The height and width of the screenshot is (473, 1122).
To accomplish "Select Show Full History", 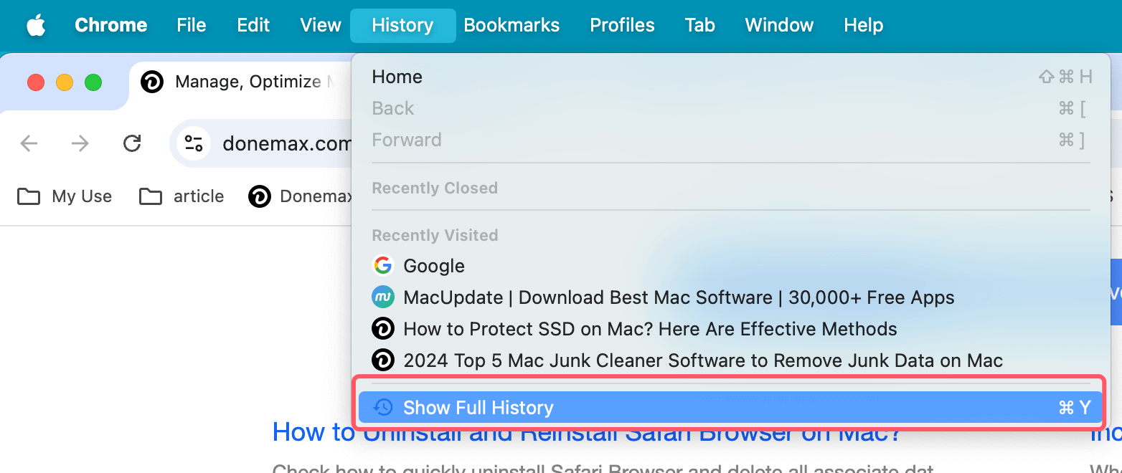I will tap(478, 407).
